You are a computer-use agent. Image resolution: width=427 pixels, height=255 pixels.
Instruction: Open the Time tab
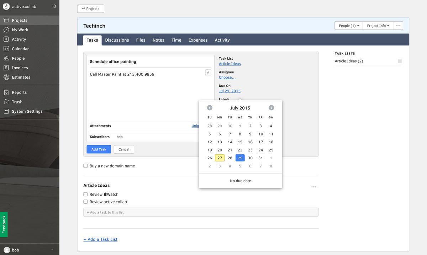tap(176, 40)
